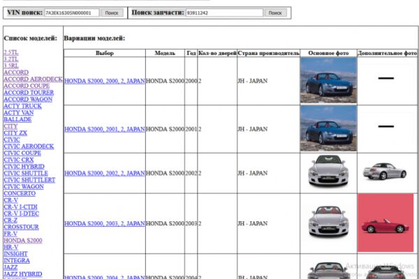Viewport: 419px width, 279px height.
Task: Select ACCORD WAGON model
Action: click(28, 99)
